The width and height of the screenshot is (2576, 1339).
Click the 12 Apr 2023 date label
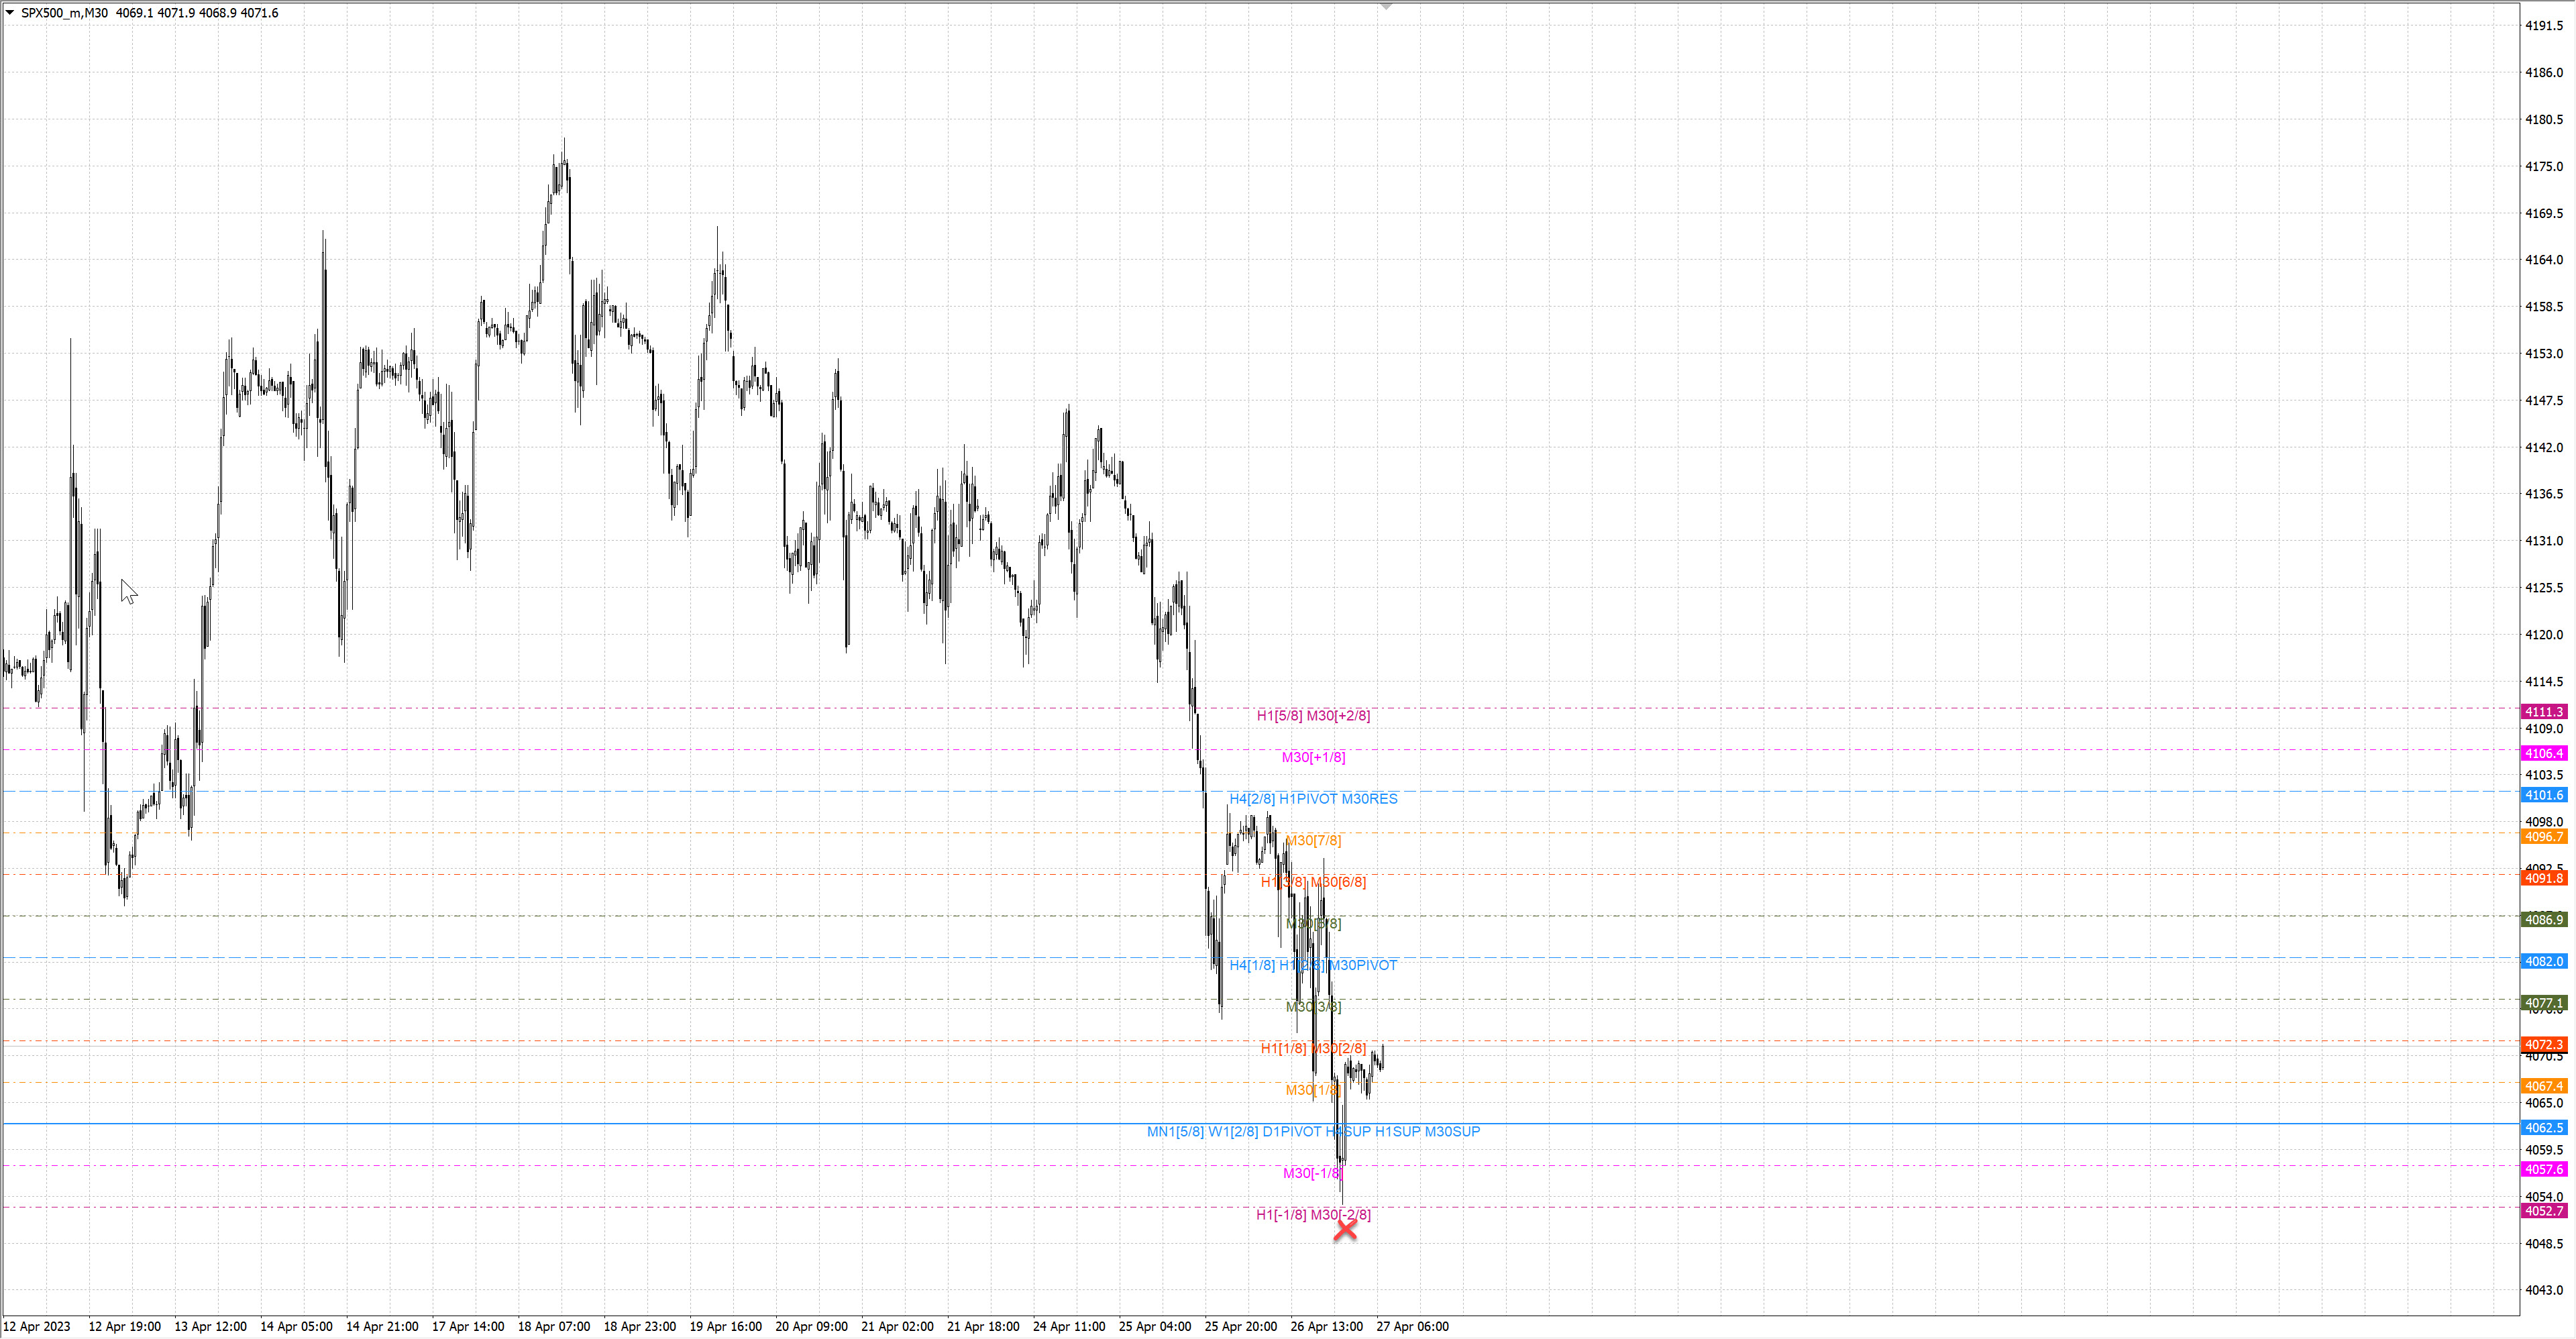37,1327
